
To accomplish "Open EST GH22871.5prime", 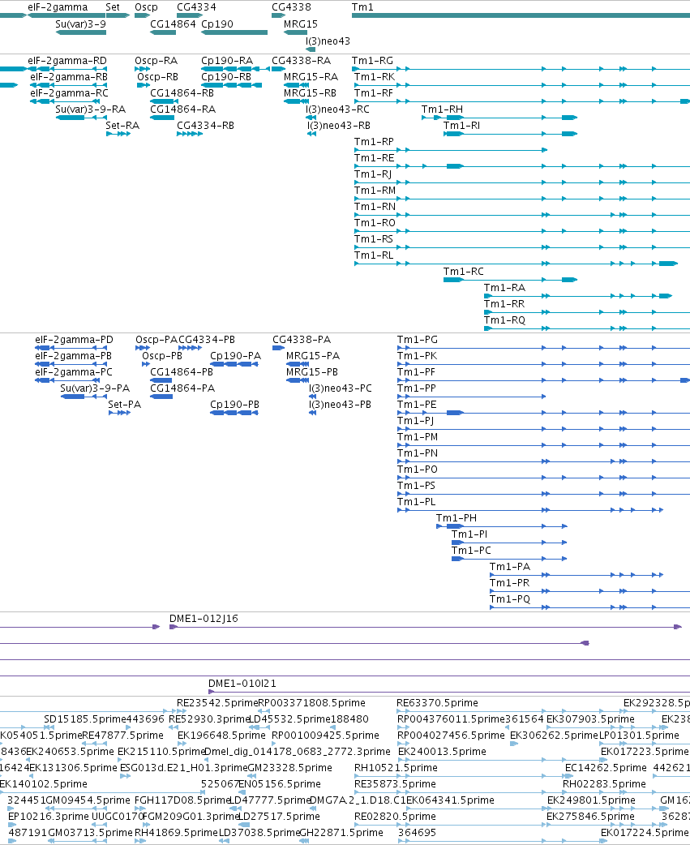I will pos(341,833).
